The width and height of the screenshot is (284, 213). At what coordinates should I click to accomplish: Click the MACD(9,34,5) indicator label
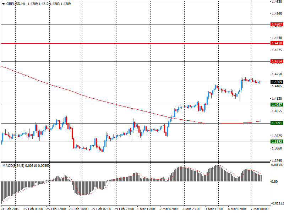pos(13,166)
